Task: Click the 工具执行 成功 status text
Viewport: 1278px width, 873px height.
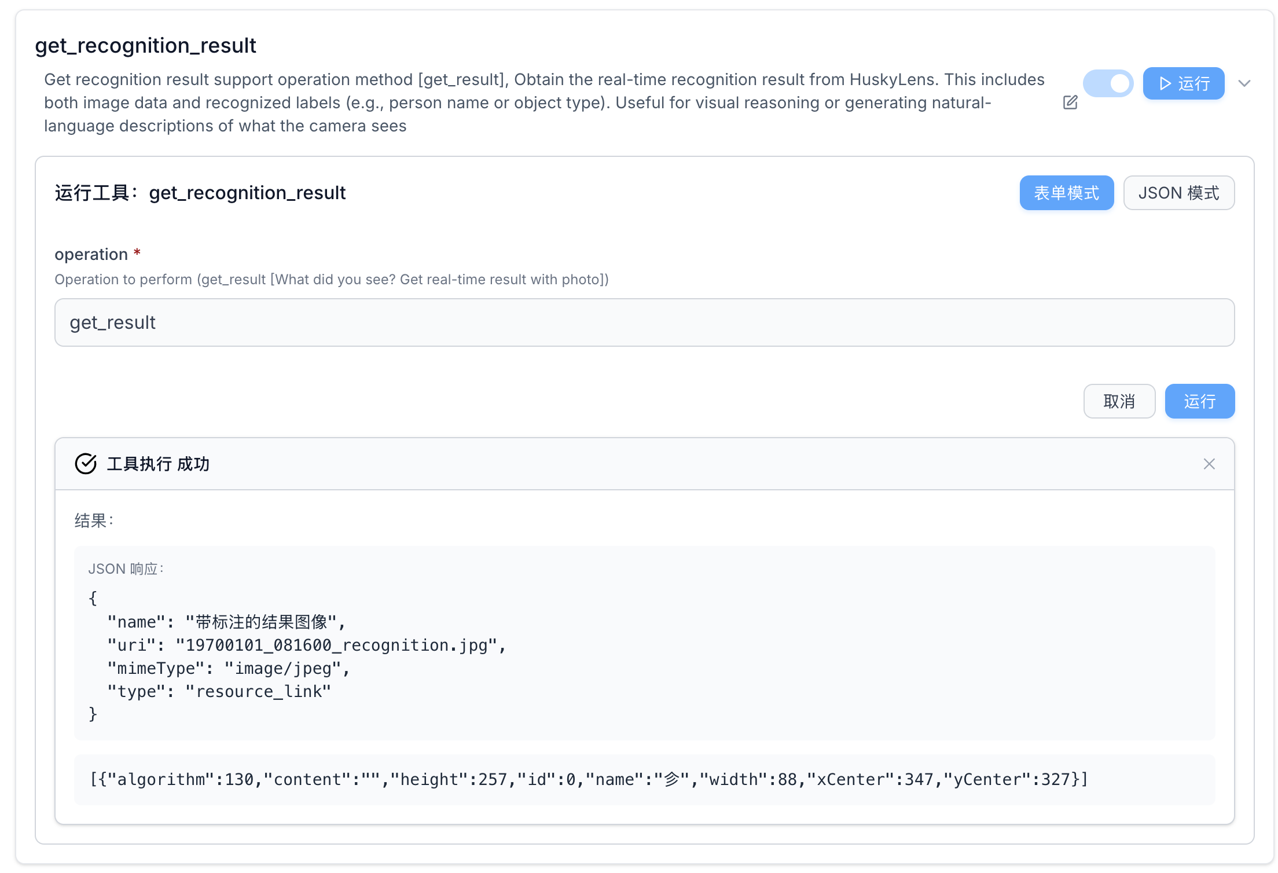Action: tap(158, 464)
